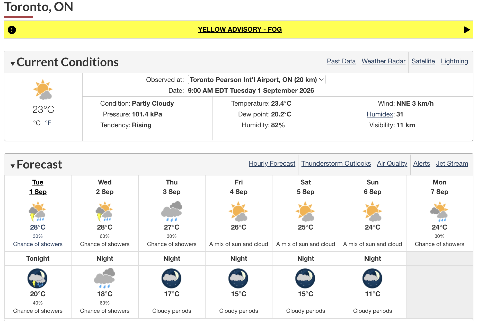This screenshot has width=478, height=321.
Task: Click Tonight's thunderstorm night icon
Action: click(x=38, y=278)
